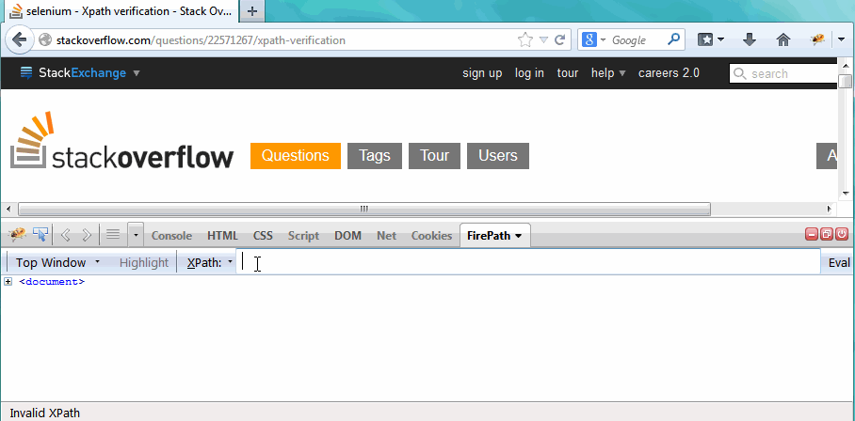Click the XPath expression input field
Image resolution: width=855 pixels, height=421 pixels.
528,262
